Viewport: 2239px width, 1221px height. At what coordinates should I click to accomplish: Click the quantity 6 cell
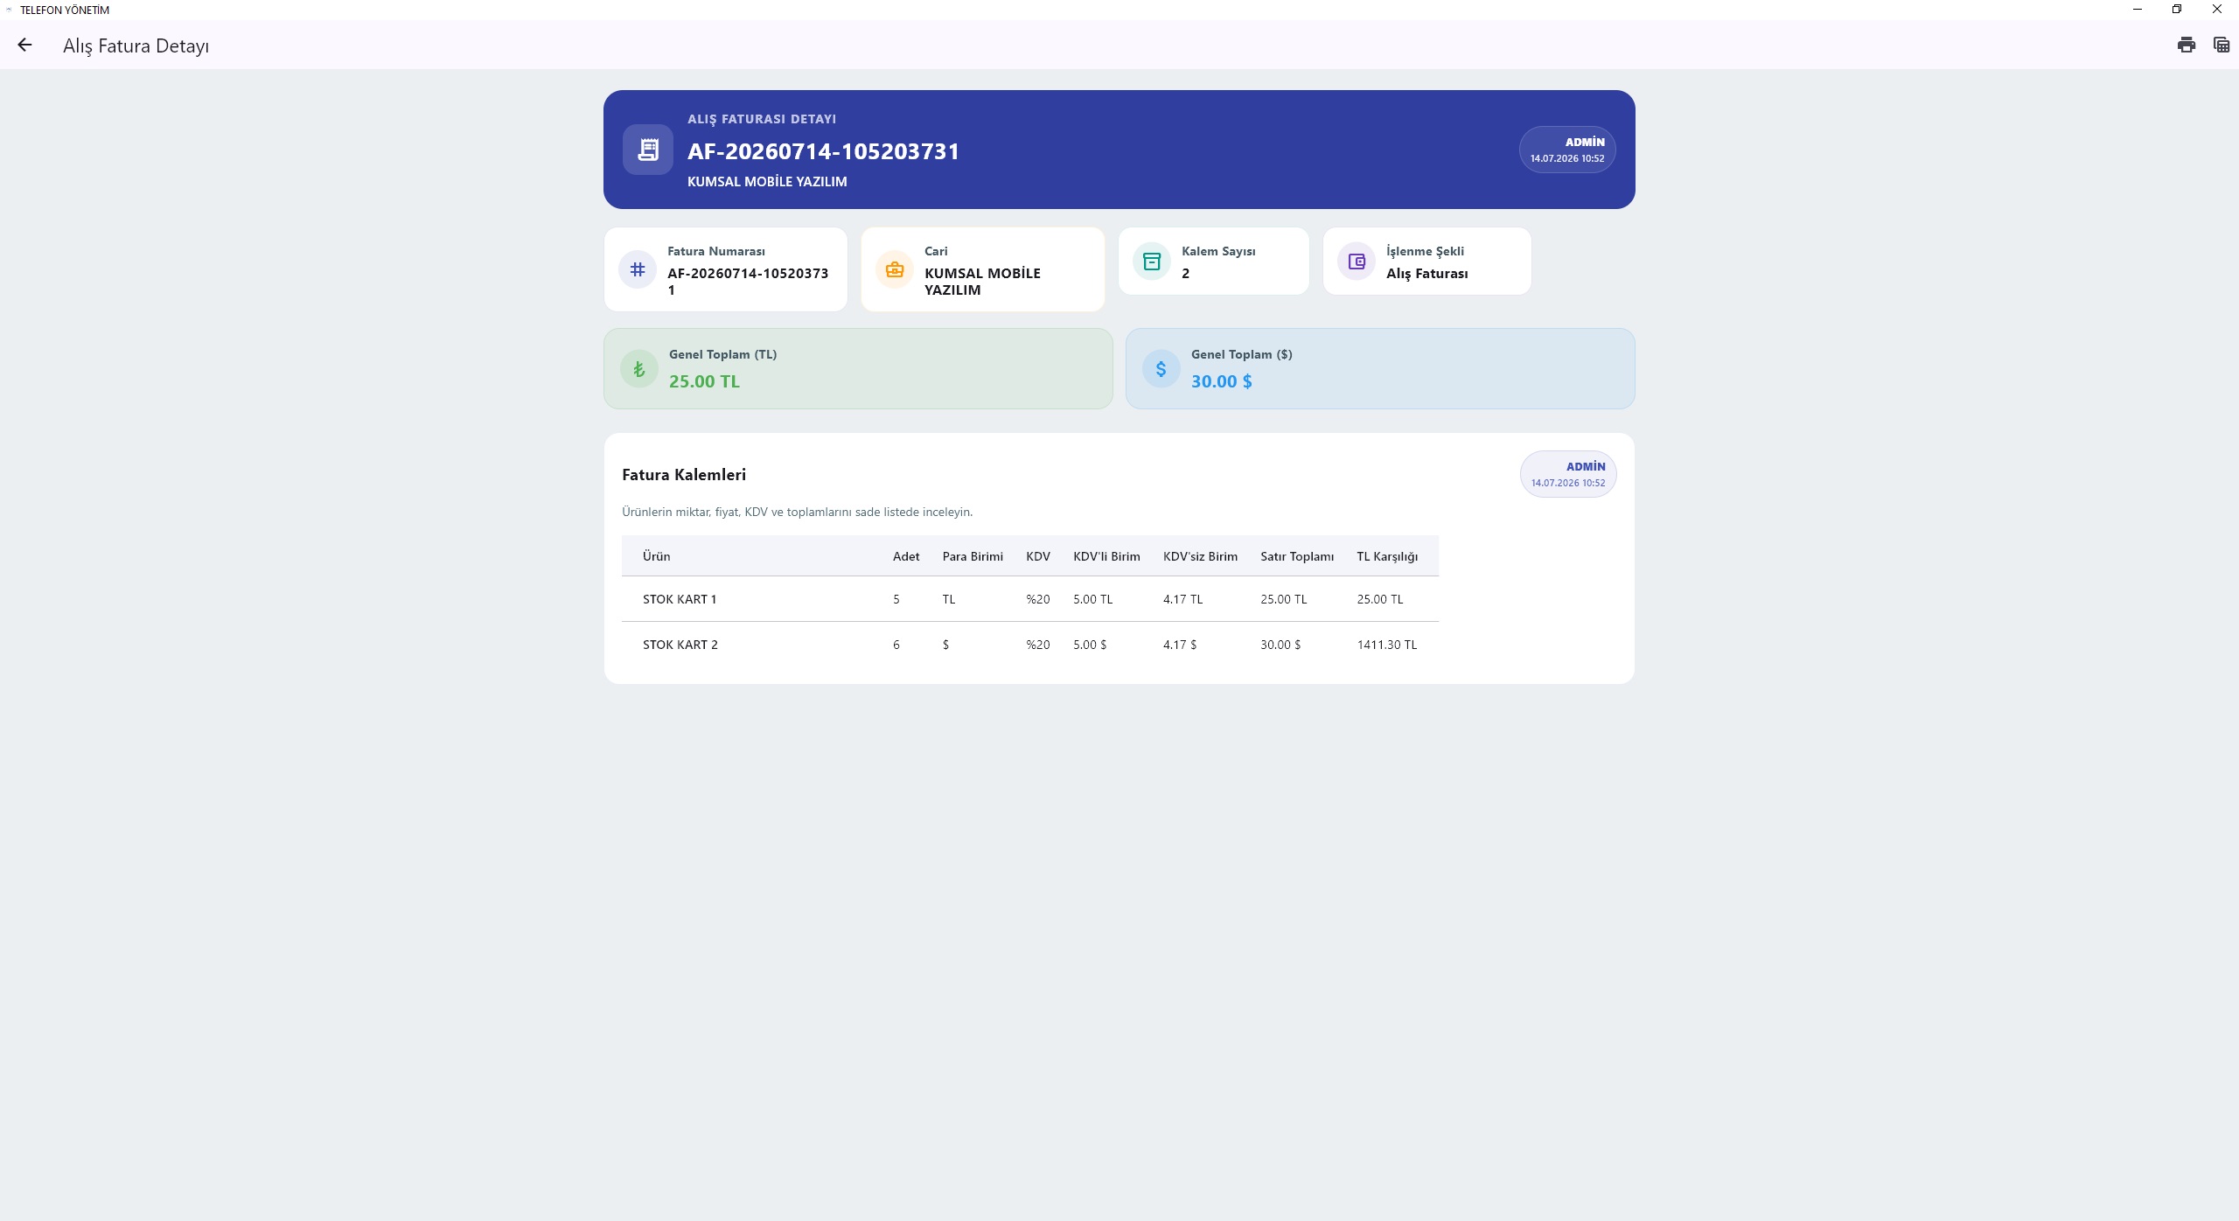click(896, 645)
